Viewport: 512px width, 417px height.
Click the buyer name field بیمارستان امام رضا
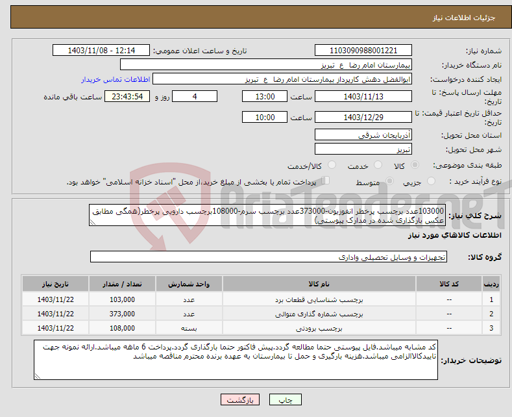pyautogui.click(x=266, y=65)
